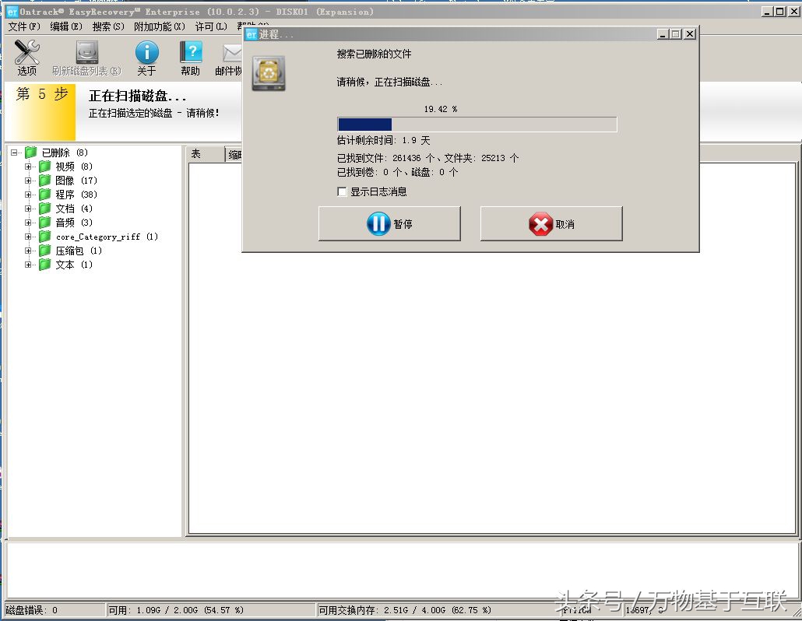Select the green folder icon for 已删除

(x=31, y=153)
